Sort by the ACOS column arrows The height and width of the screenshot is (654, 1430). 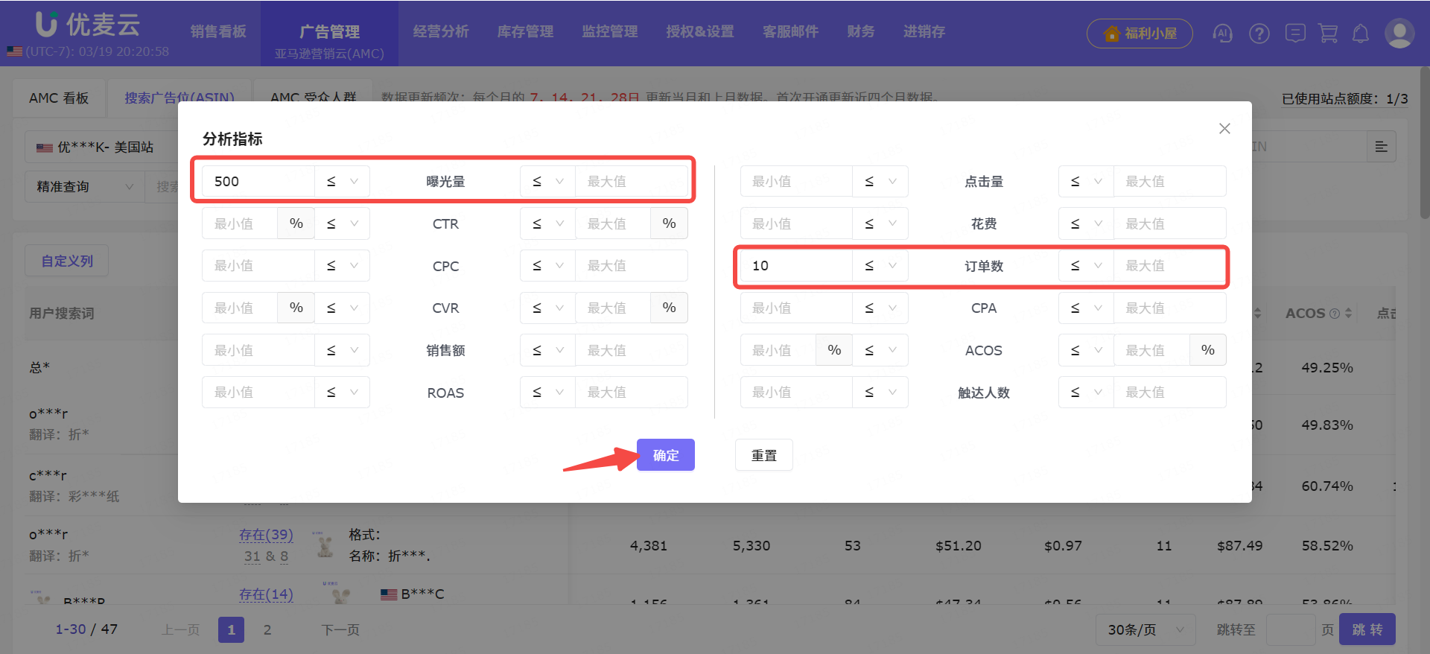(1348, 314)
